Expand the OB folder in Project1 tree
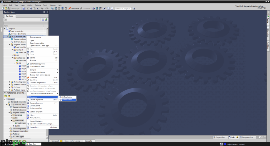 tap(12, 55)
